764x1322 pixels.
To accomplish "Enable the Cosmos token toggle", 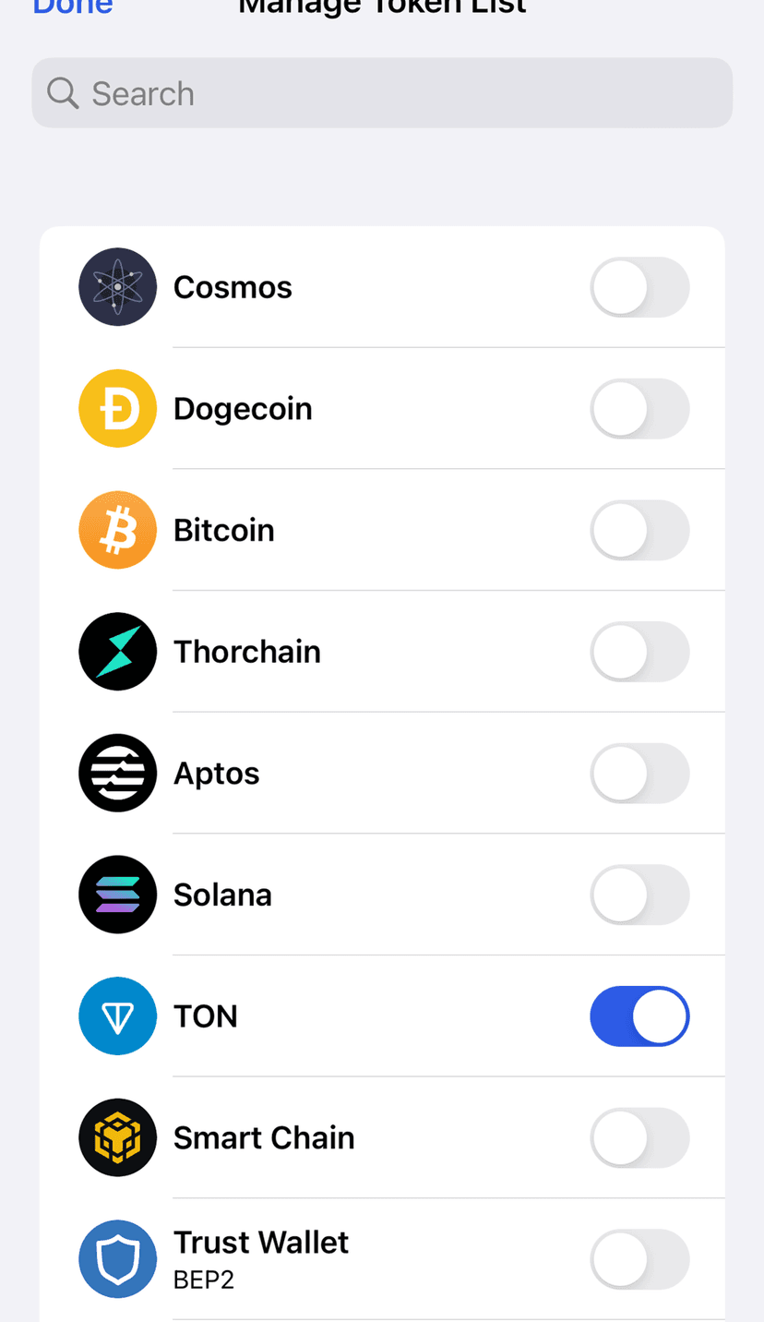I will pos(639,287).
